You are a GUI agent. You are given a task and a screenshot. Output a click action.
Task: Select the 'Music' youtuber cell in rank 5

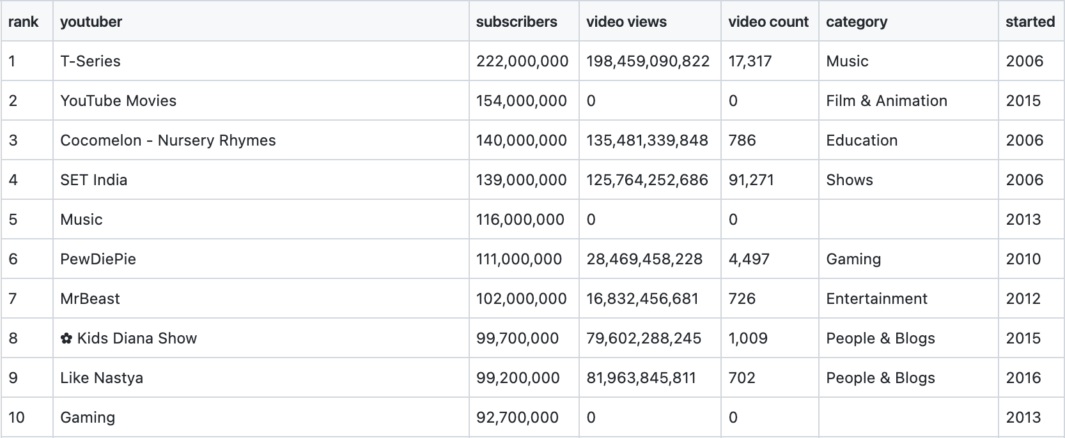pos(261,220)
